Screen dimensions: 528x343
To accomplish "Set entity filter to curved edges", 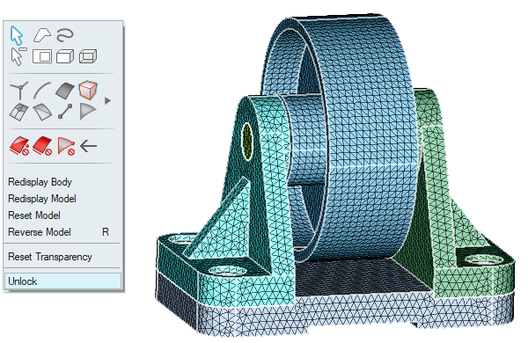I will (42, 91).
